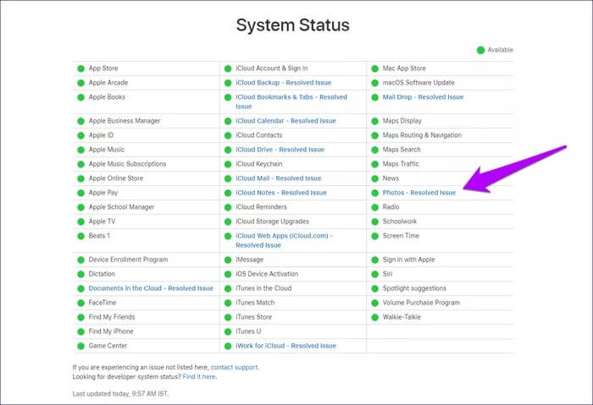Click the Maps Traffic text
The height and width of the screenshot is (405, 593).
tap(401, 164)
